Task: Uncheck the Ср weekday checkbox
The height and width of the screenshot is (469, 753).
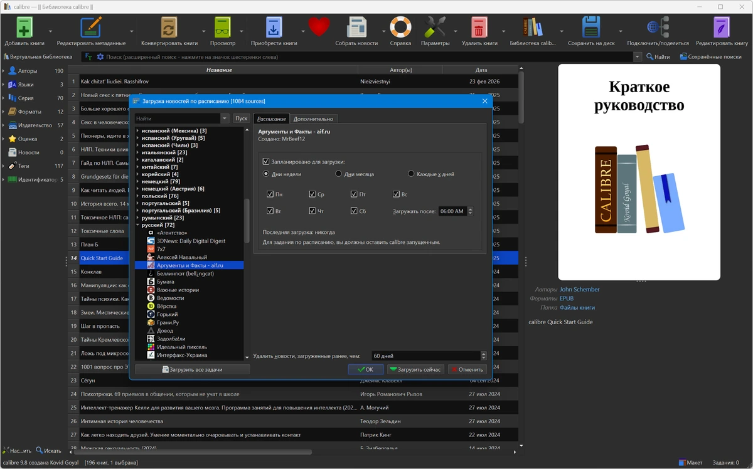Action: (x=312, y=194)
